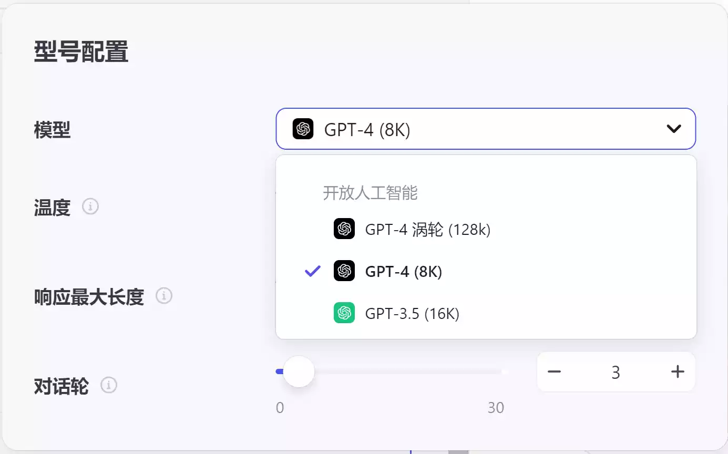Click the info icon beside 对话轮
This screenshot has height=454, width=728.
click(109, 385)
